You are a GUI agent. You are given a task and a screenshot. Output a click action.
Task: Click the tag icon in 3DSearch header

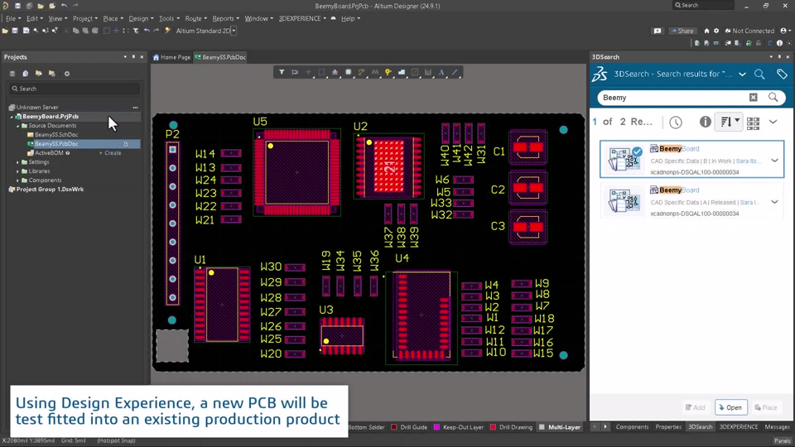point(781,74)
